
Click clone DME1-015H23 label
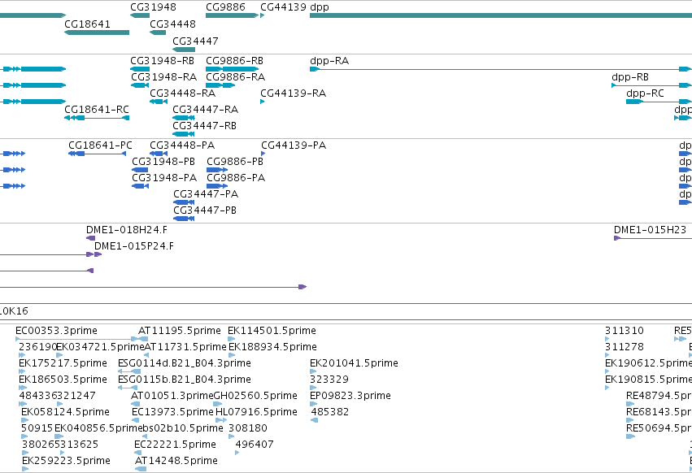pyautogui.click(x=650, y=230)
